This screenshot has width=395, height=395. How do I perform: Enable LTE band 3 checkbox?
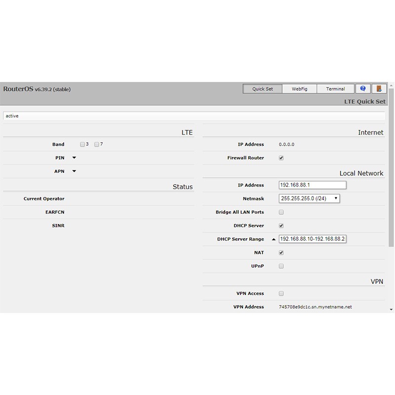pos(82,145)
